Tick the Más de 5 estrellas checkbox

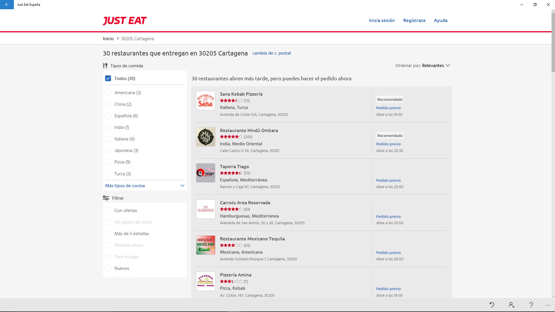108,233
